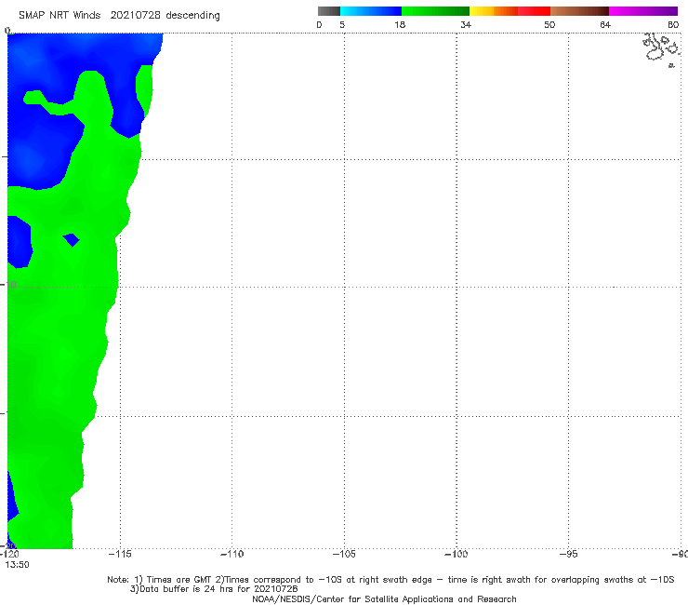Click the scale label '34'
Screen dimensions: 688x605
pos(466,25)
